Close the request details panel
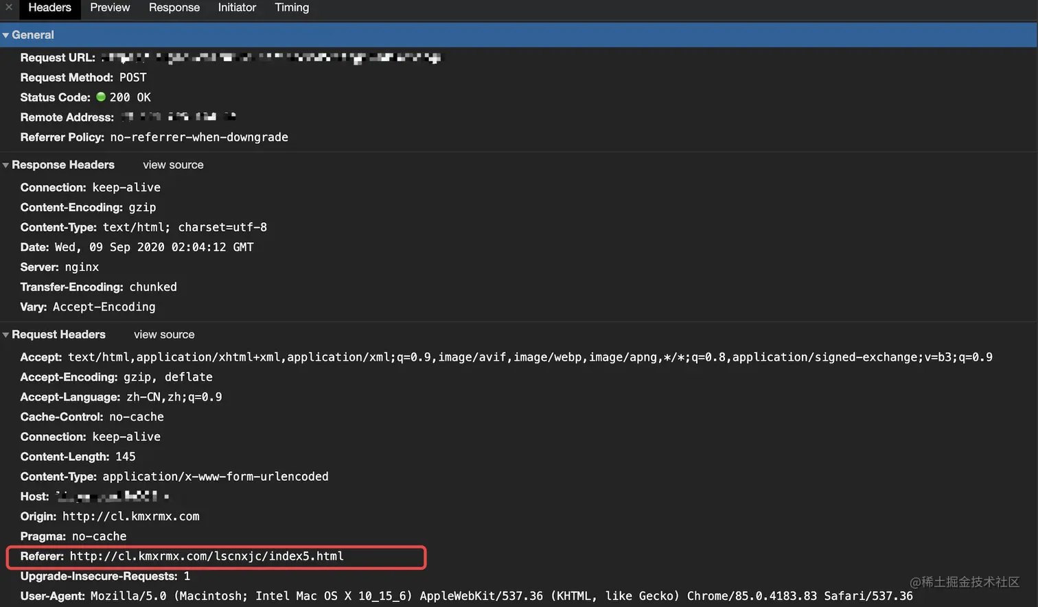This screenshot has height=607, width=1038. (x=9, y=7)
